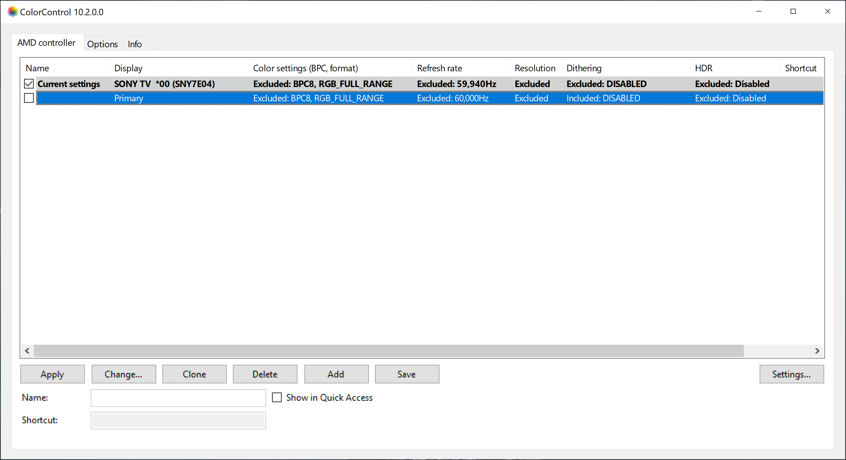
Task: Check the Primary display preset checkbox
Action: pyautogui.click(x=29, y=98)
